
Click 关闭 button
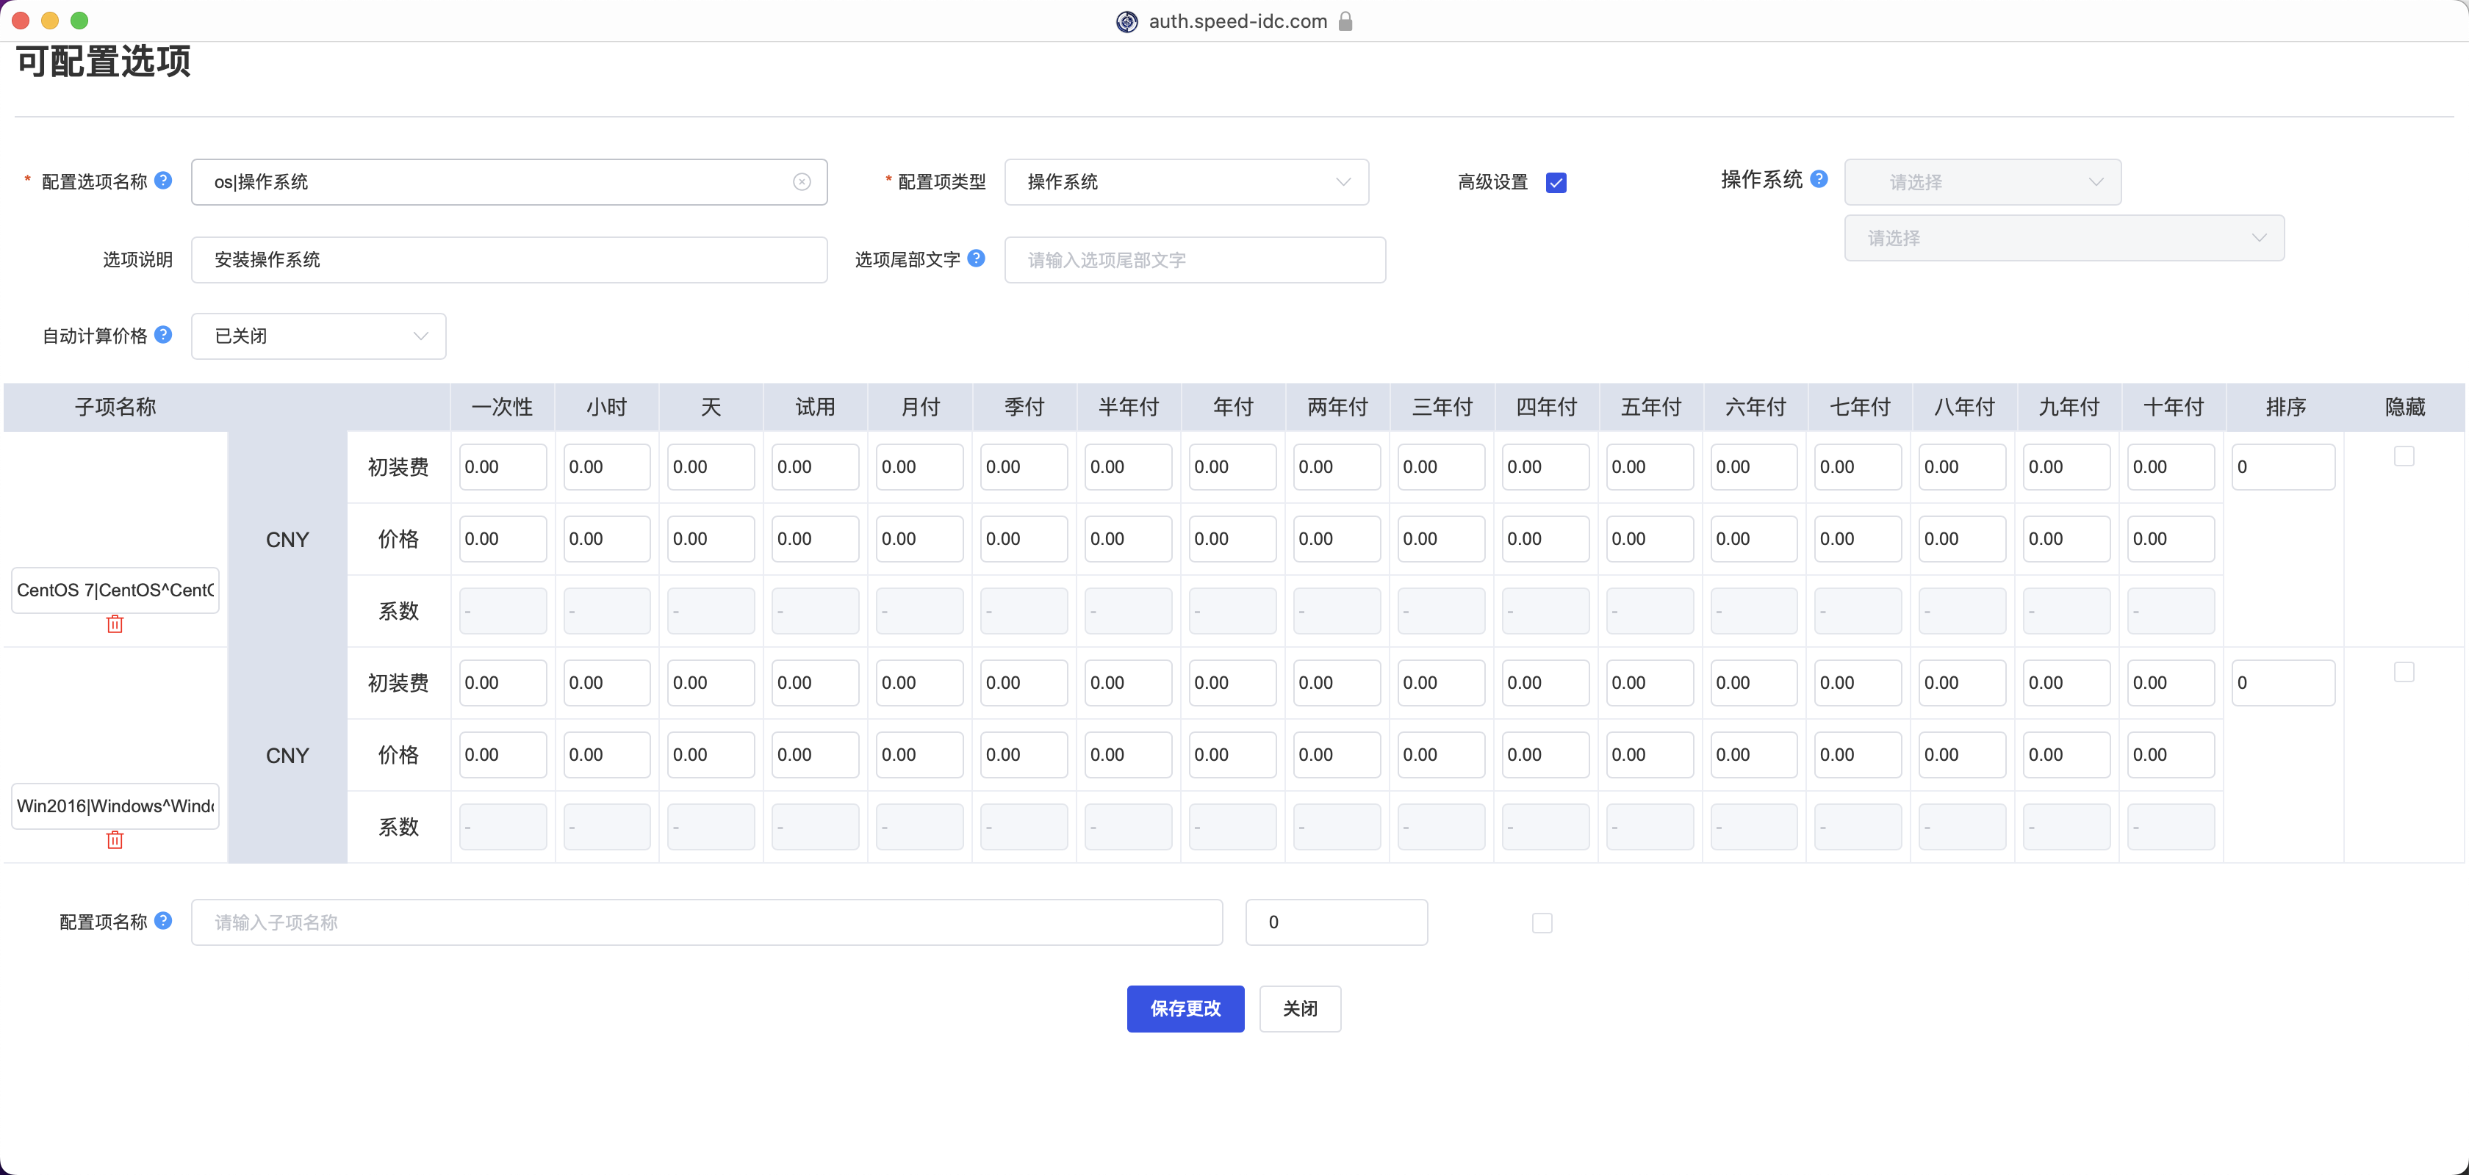click(x=1300, y=1008)
